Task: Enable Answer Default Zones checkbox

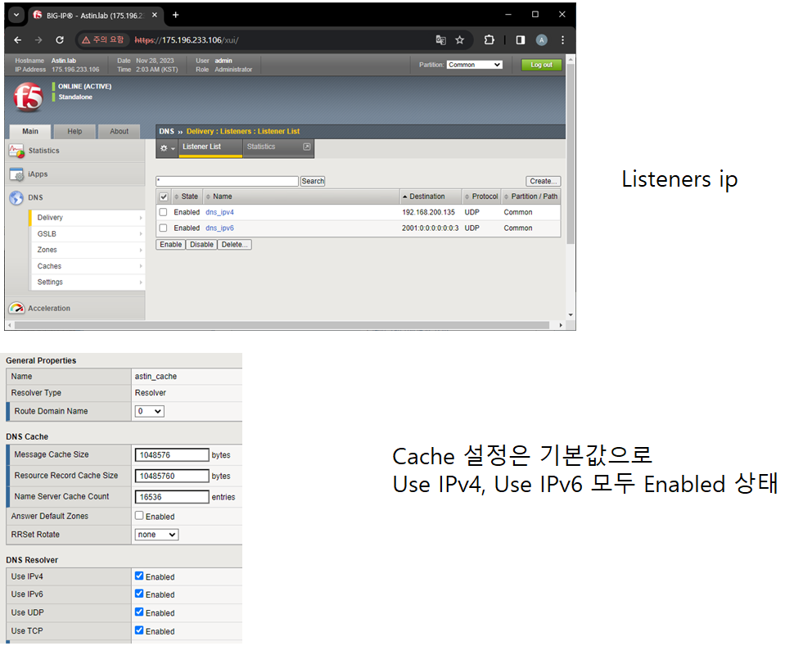Action: [139, 515]
